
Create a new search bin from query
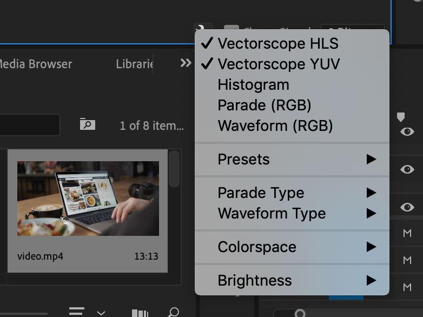pyautogui.click(x=87, y=125)
